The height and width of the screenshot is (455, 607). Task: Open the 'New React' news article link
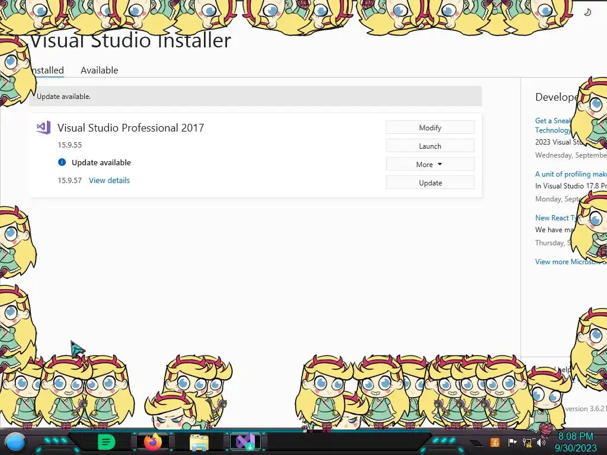pyautogui.click(x=555, y=218)
